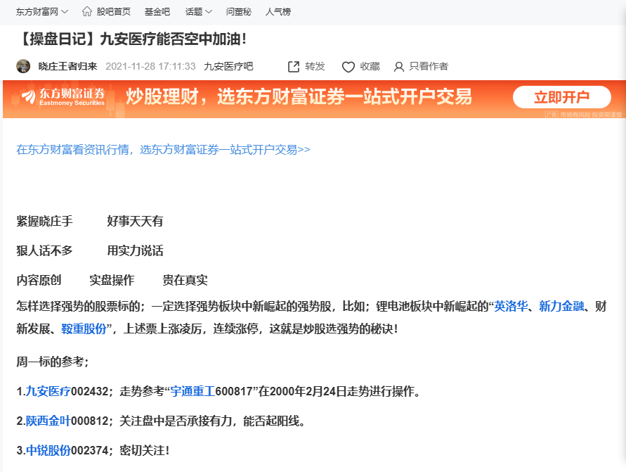Click Eastmoney Securities logo in banner
Image resolution: width=626 pixels, height=472 pixels.
point(63,97)
